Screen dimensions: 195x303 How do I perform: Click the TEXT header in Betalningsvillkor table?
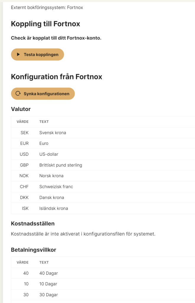pos(44,262)
